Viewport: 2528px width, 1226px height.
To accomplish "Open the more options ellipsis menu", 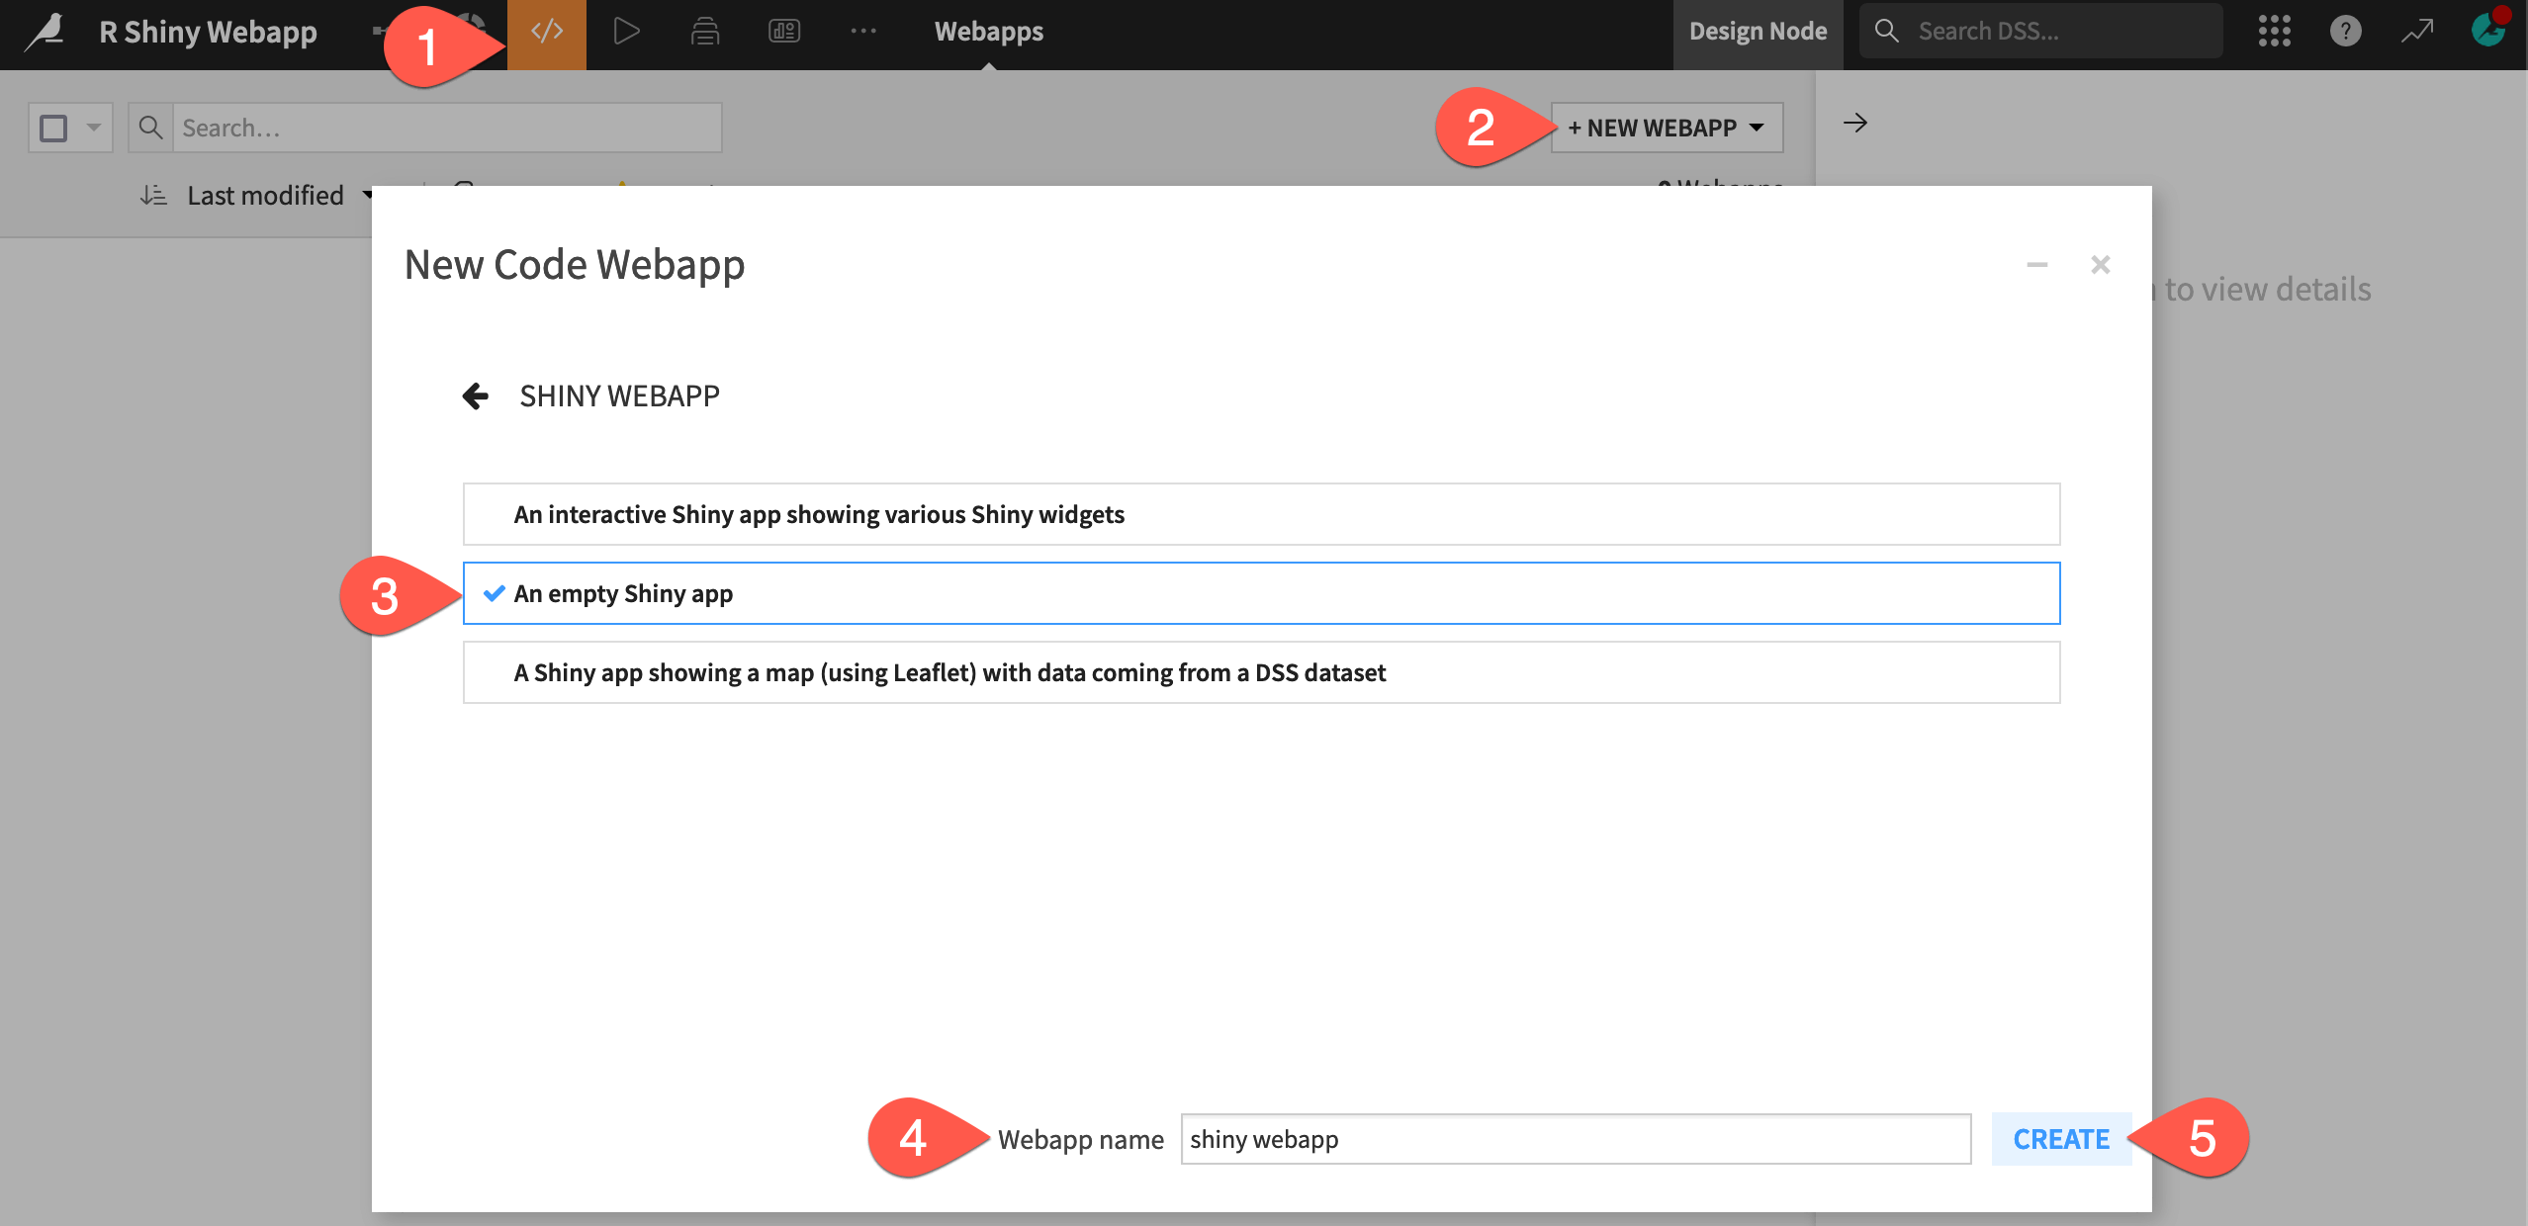I will 863,31.
